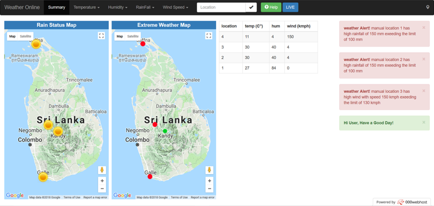Dismiss the location 3 high wind alert

(x=424, y=91)
